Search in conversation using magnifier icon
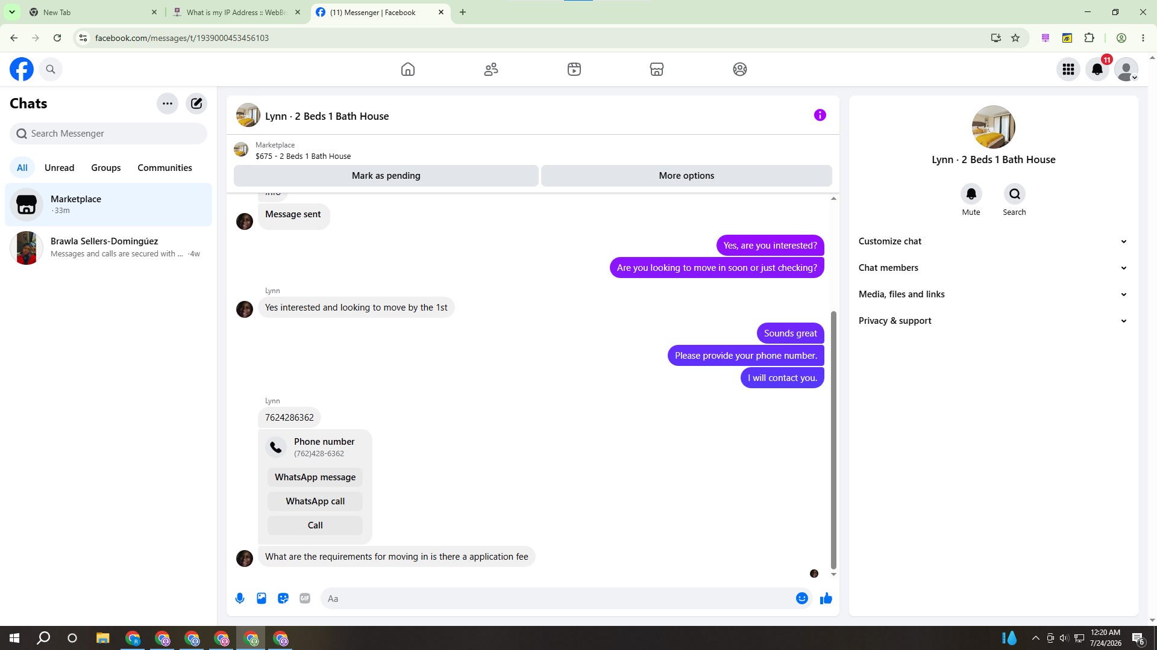 pyautogui.click(x=1015, y=194)
